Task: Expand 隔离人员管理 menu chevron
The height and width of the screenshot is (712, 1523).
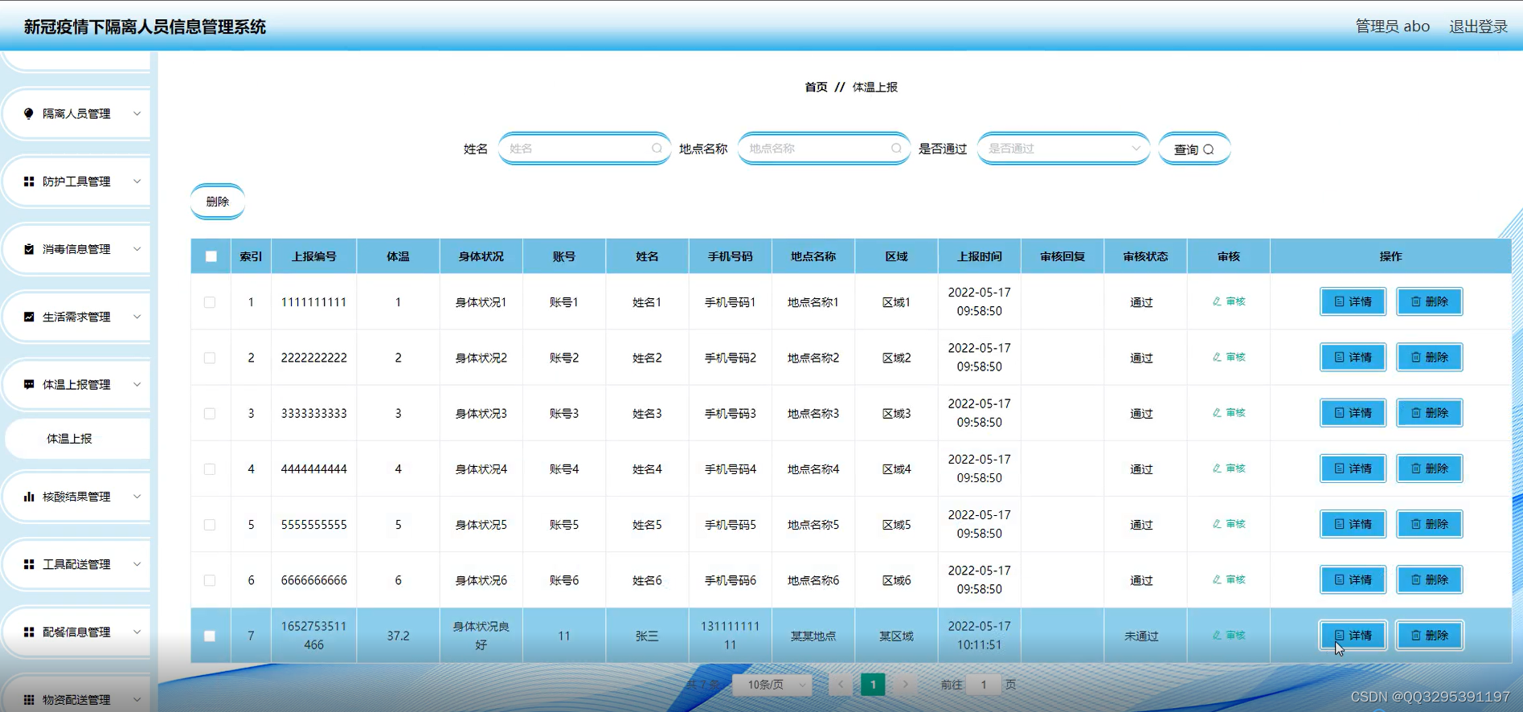Action: [137, 114]
